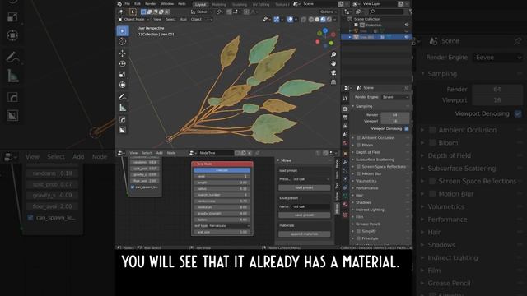Open the File menu
Screen dimensions: 527x296
pyautogui.click(x=128, y=4)
